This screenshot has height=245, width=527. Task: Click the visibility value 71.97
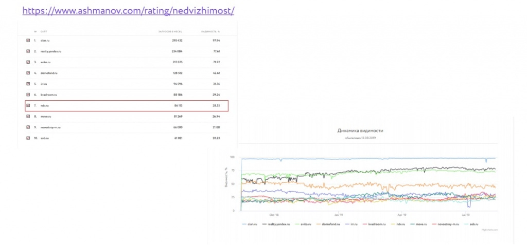216,62
